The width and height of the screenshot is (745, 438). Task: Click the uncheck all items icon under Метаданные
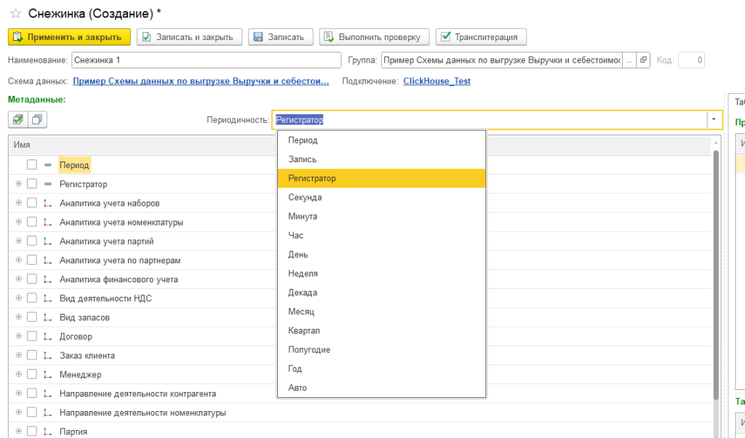click(x=36, y=119)
